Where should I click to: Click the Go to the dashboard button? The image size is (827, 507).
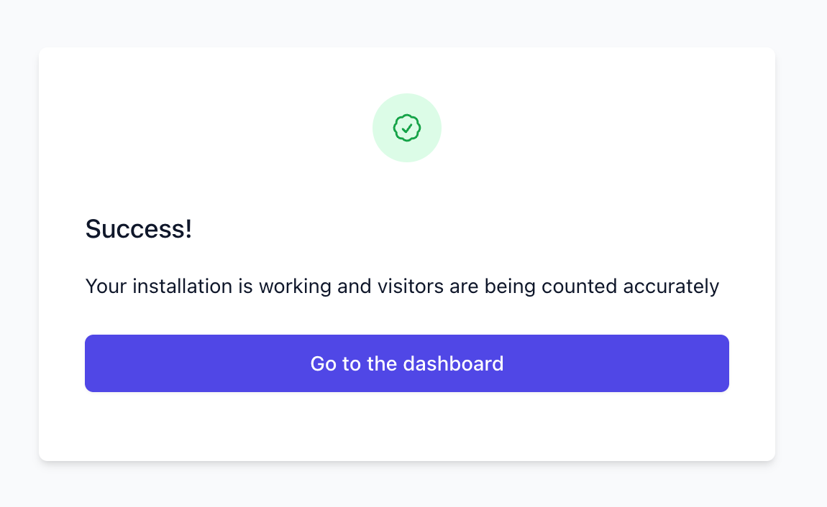point(406,363)
